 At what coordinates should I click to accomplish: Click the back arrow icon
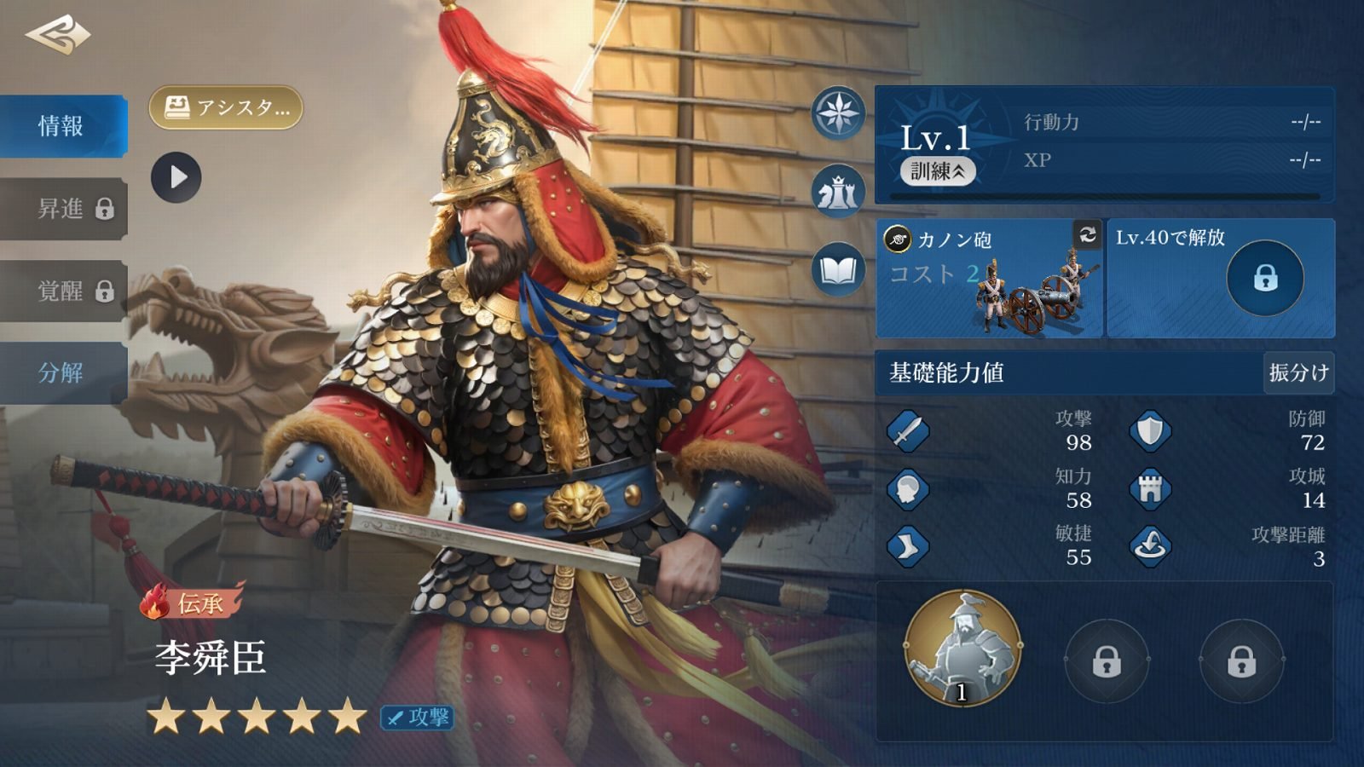click(58, 35)
